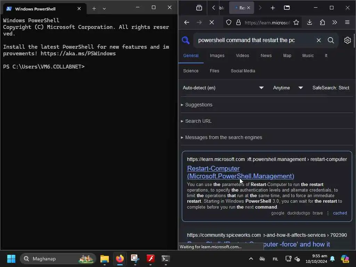Click the tab overview icon in Firefox

[x=287, y=8]
